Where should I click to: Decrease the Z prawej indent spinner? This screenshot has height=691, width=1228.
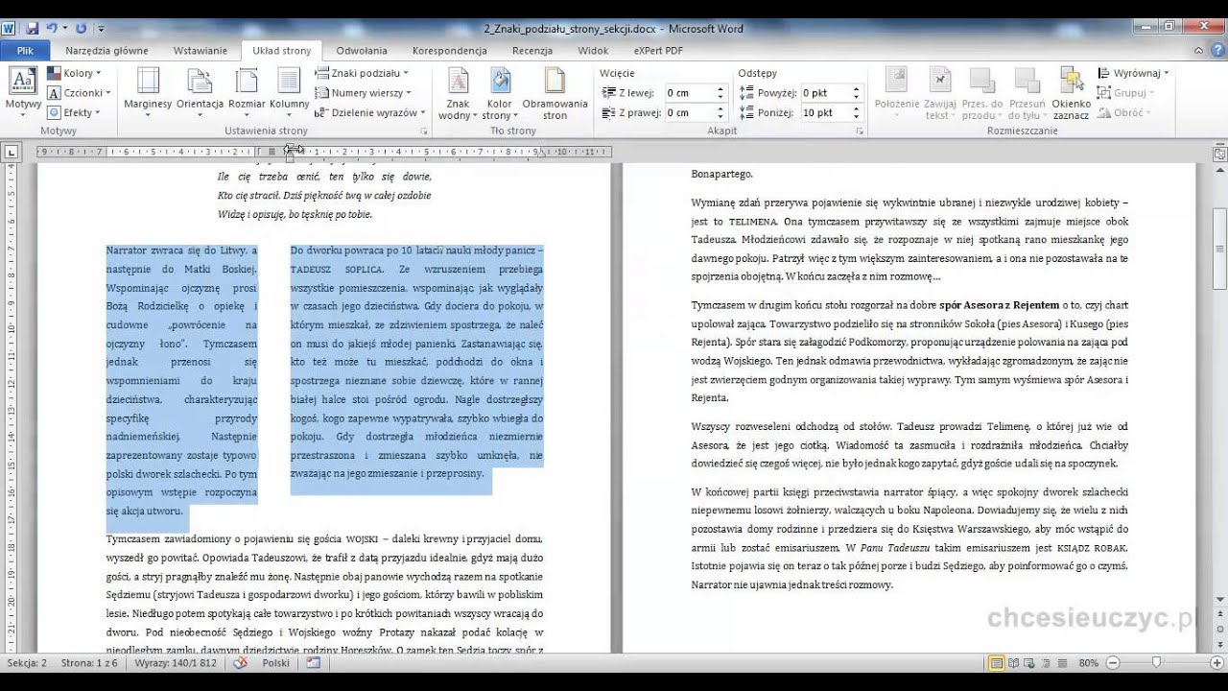click(720, 116)
